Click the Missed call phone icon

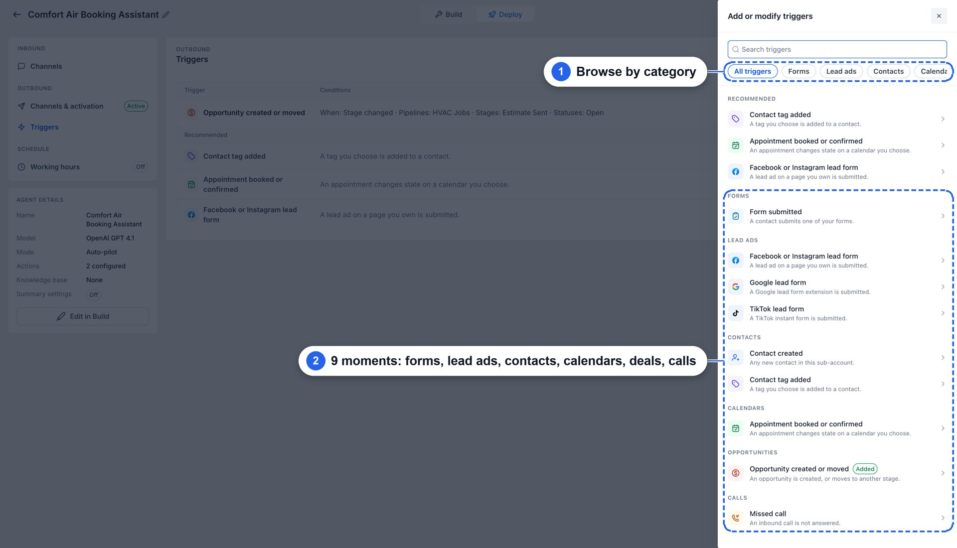click(736, 518)
